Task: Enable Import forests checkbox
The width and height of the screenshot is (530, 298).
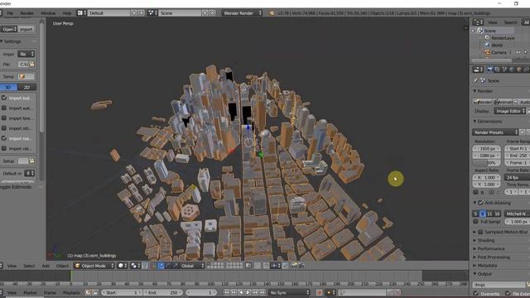Action: pos(4,118)
